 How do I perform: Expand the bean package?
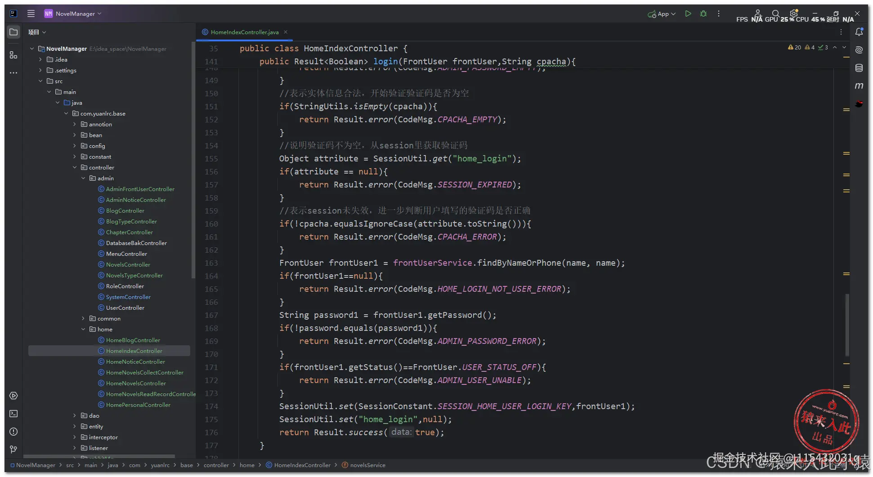click(75, 135)
